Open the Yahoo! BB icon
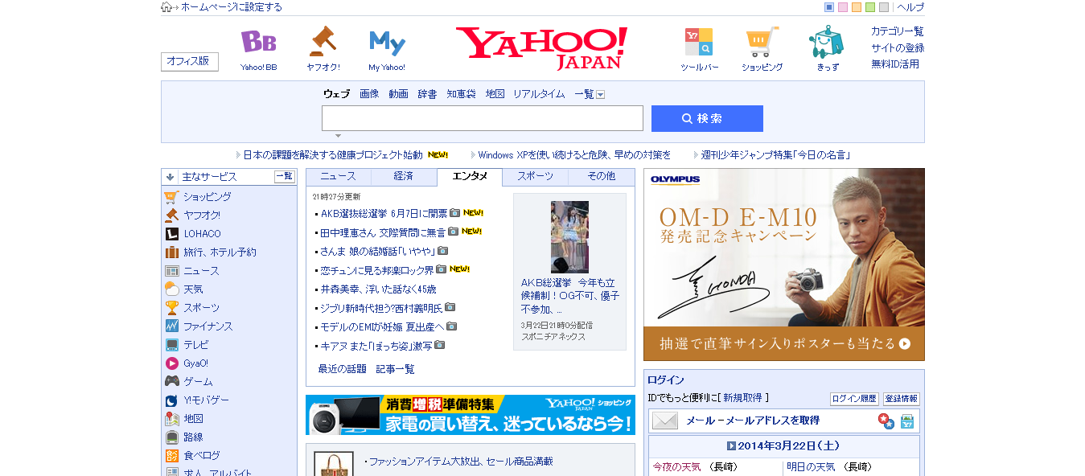The image size is (1085, 476). point(258,43)
